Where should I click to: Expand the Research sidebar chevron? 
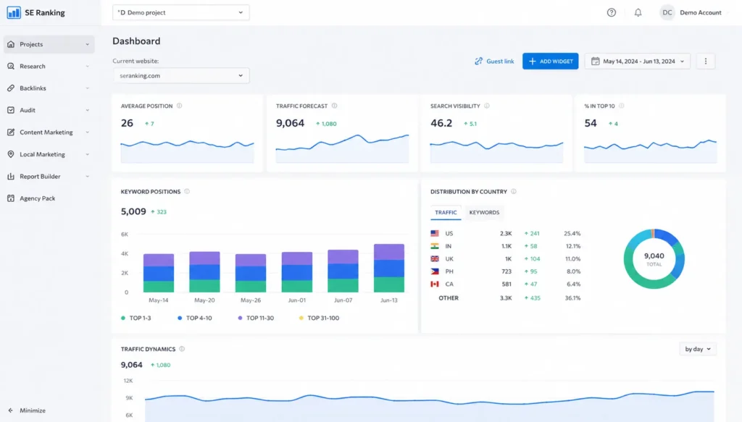coord(88,66)
